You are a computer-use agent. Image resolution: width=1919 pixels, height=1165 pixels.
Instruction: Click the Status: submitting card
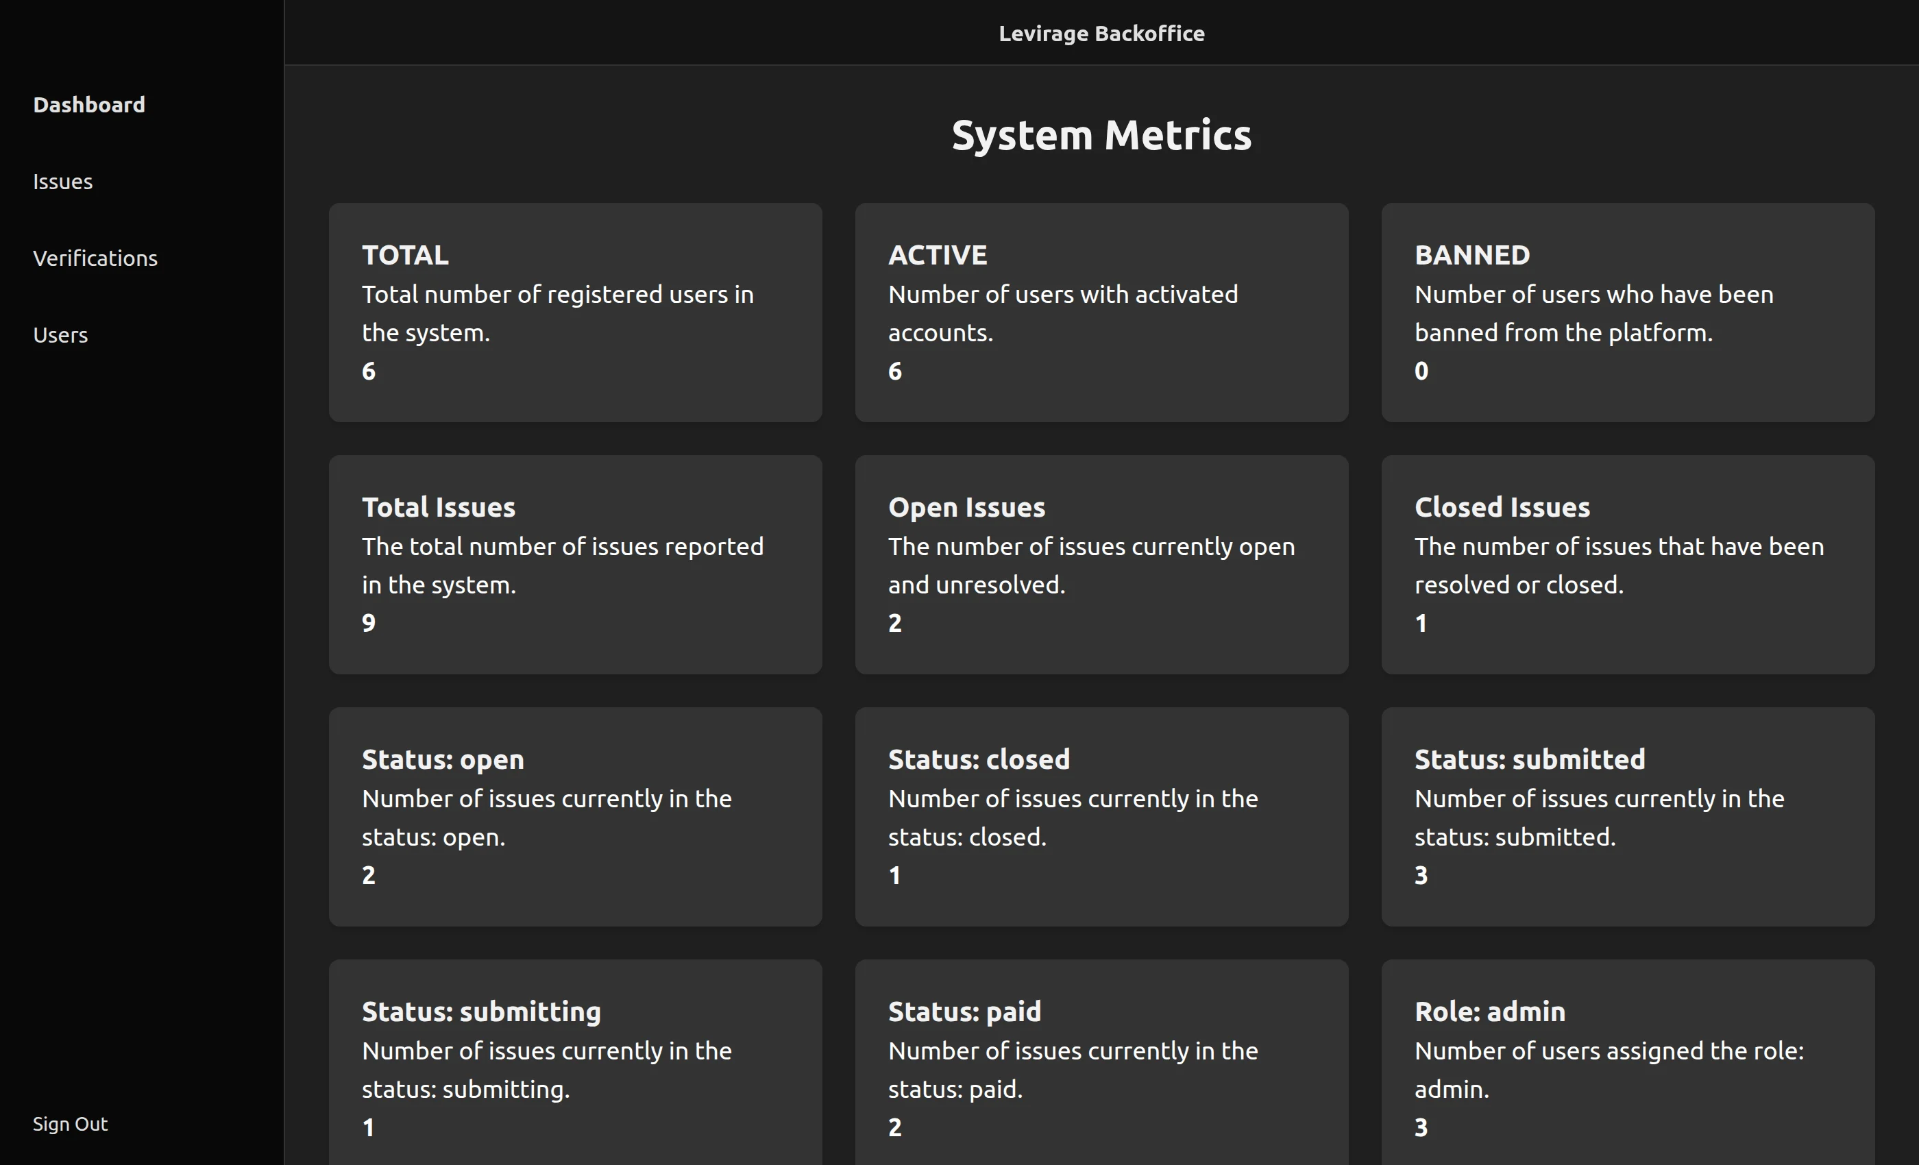[575, 1063]
